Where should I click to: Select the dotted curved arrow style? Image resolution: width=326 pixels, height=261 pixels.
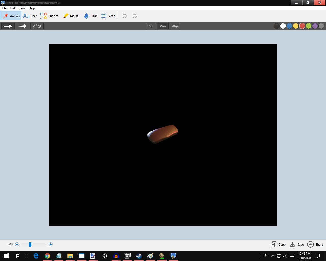tap(37, 26)
